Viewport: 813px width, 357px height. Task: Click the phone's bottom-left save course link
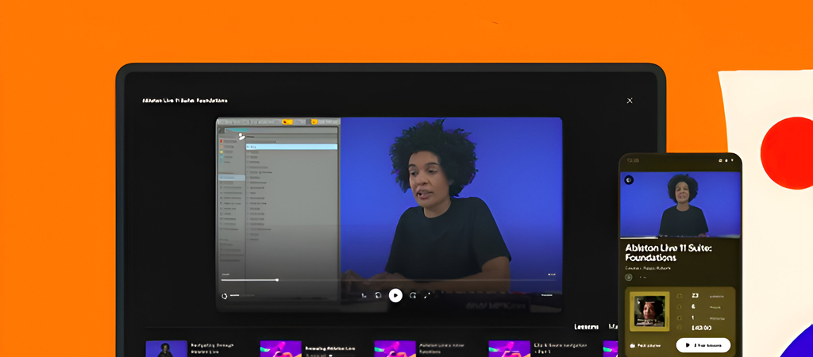[645, 345]
